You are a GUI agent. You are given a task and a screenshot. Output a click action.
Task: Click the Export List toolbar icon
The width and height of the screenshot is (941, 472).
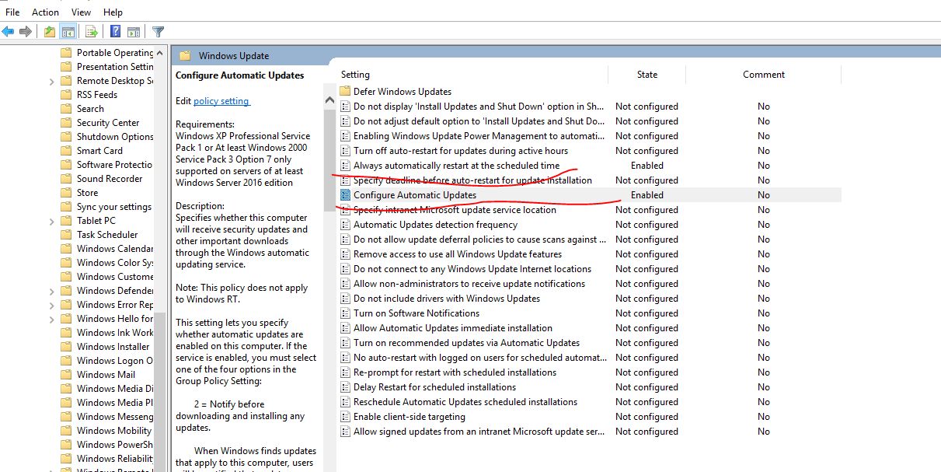pyautogui.click(x=92, y=32)
